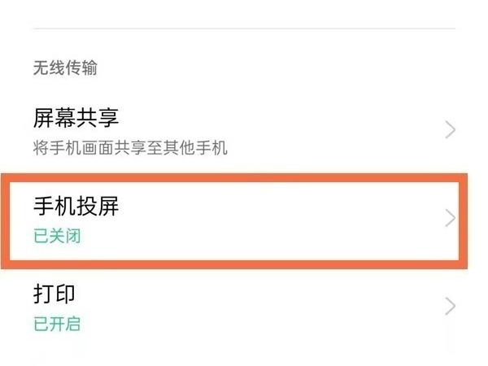Tap the character 印 in 打印
Screen dimensions: 488x366
click(65, 294)
